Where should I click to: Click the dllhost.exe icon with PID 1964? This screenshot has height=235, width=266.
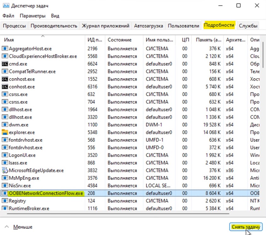(x=5, y=109)
